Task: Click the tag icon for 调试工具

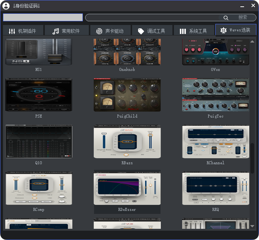Action: coord(141,31)
